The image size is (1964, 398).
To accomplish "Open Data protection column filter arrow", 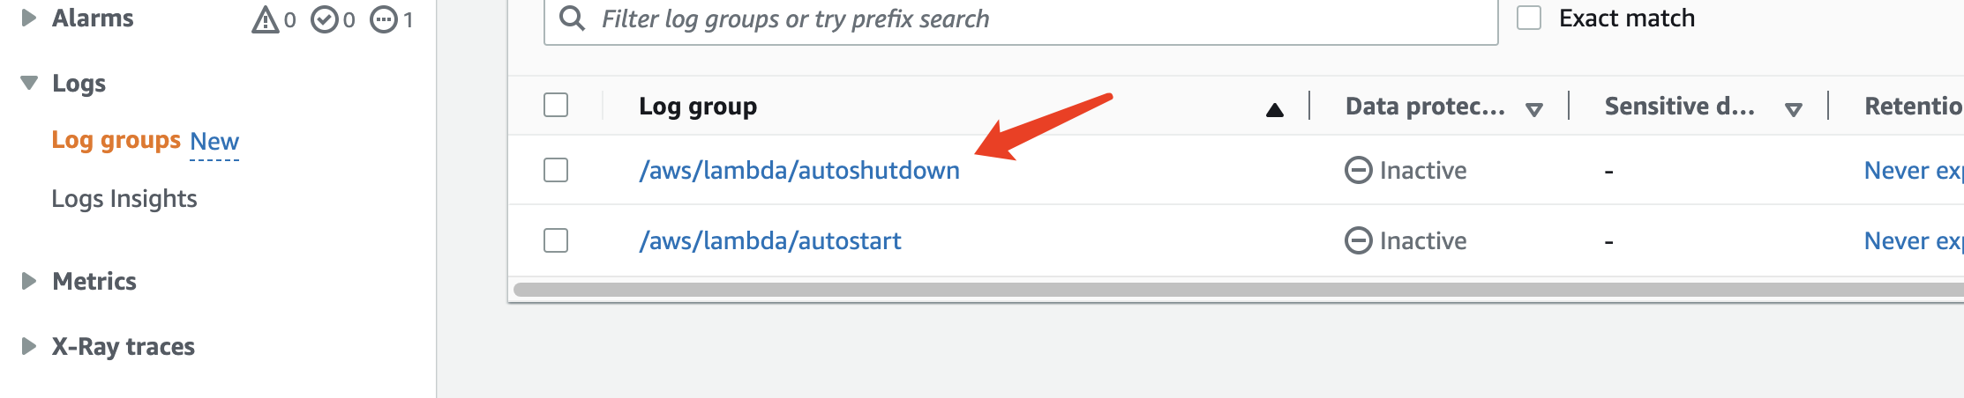I will point(1534,109).
